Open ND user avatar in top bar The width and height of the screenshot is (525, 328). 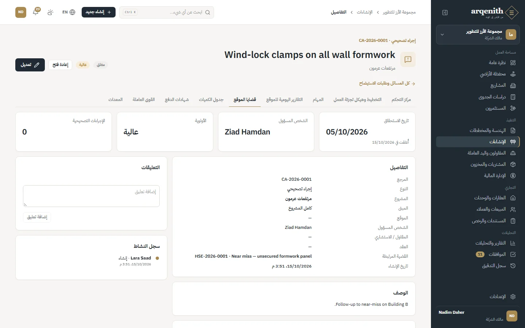tap(21, 12)
